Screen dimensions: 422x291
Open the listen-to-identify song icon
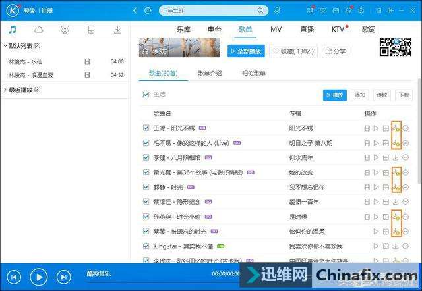(x=277, y=11)
